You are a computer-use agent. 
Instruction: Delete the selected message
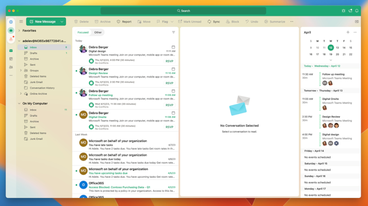(82, 22)
